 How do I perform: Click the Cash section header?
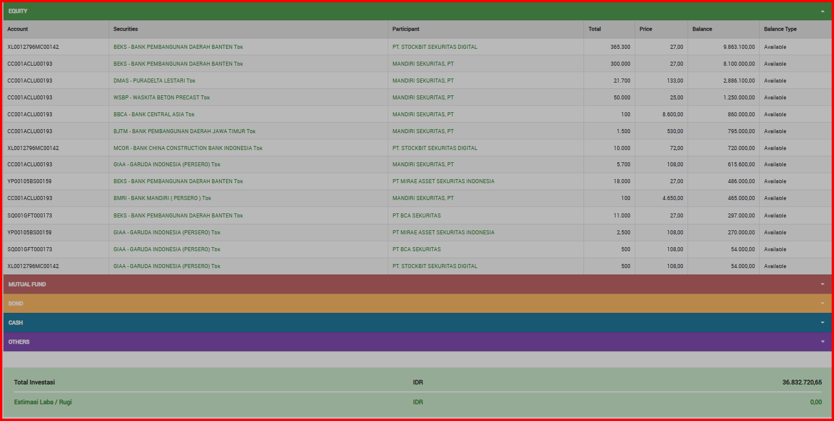tap(16, 323)
